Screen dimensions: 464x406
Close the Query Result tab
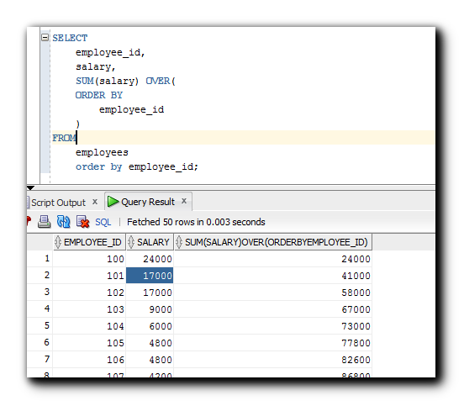[x=184, y=201]
